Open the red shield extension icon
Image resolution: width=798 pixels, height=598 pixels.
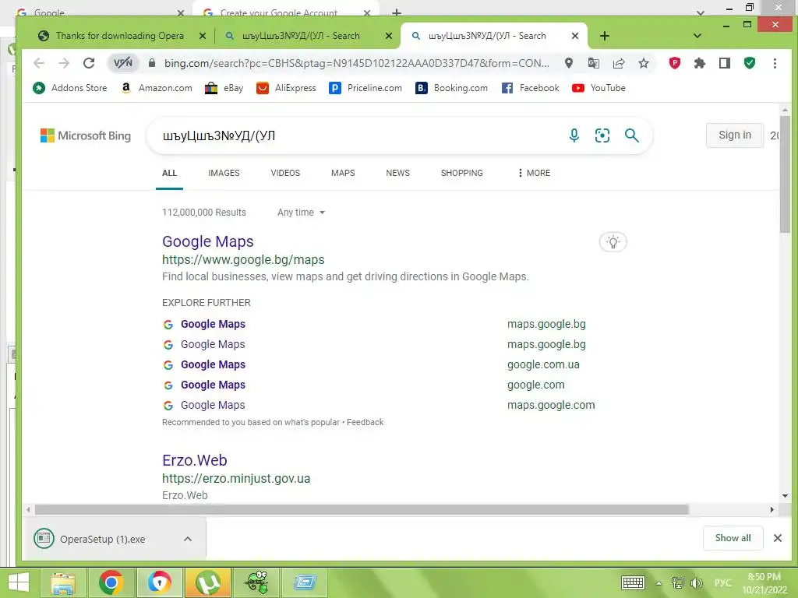[674, 63]
